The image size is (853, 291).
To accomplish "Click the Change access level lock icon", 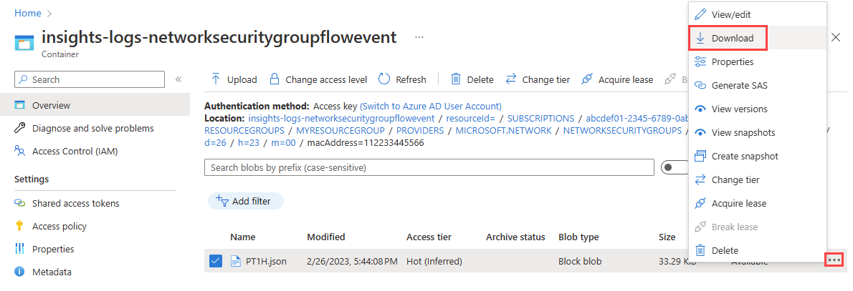I will tap(273, 79).
